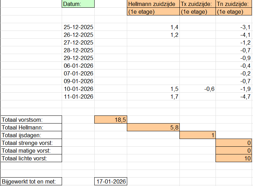Select the date cell 11-01-2026
This screenshot has width=253, height=186.
coord(78,97)
